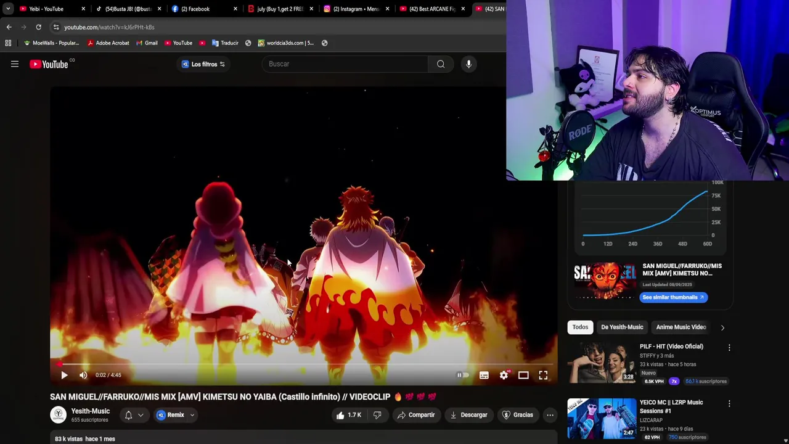Open the PILF - HIT (Video Oficial) title
789x444 pixels.
(x=671, y=347)
